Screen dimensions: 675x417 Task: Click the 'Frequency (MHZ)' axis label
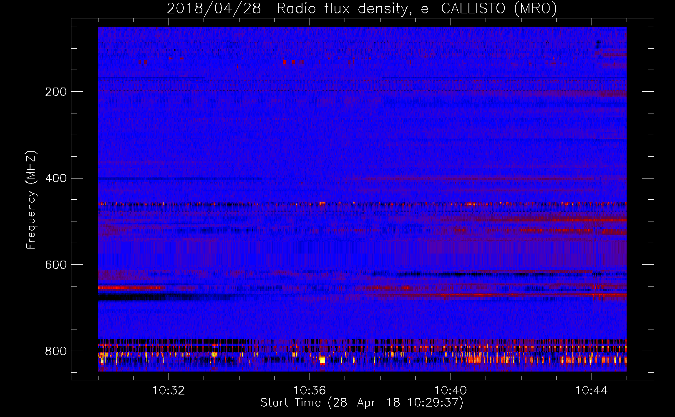point(31,200)
